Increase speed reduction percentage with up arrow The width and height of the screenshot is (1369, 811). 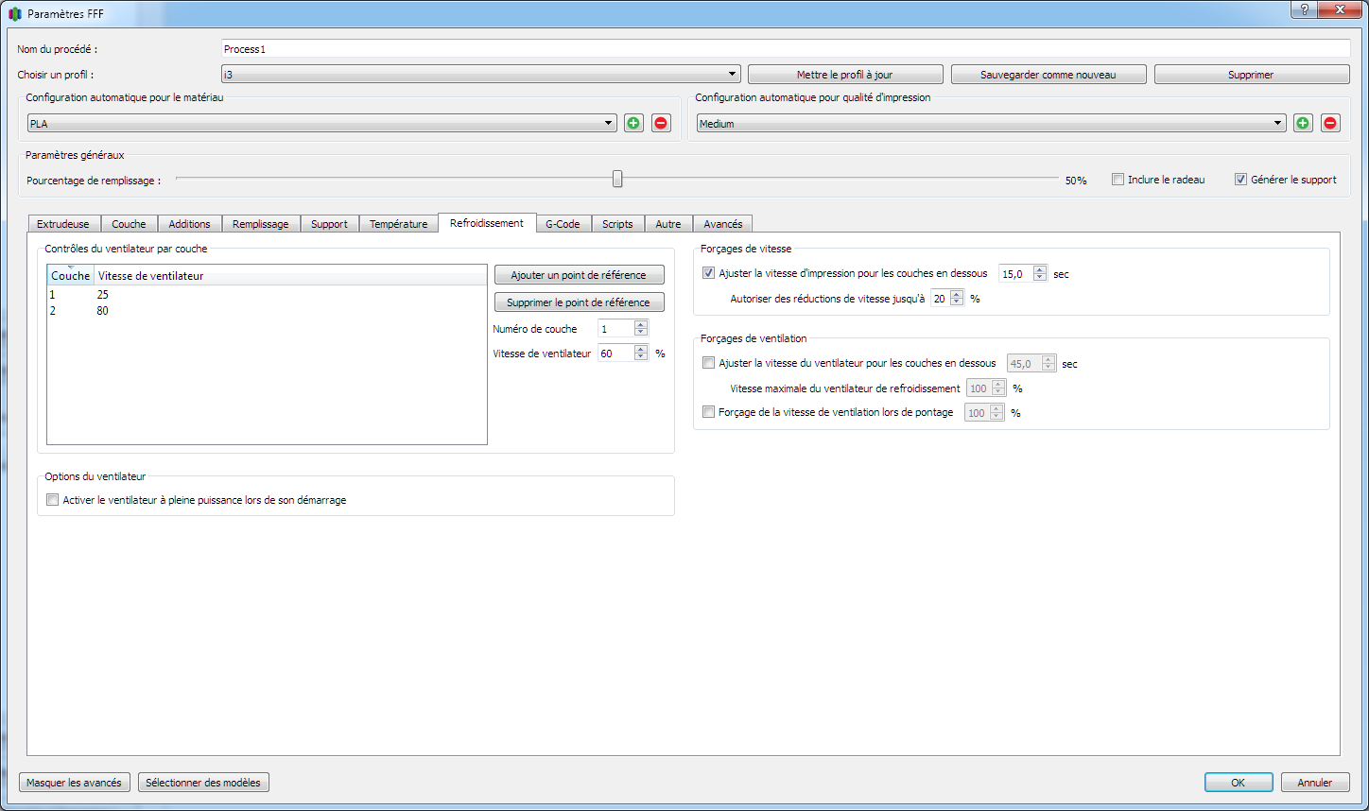pyautogui.click(x=957, y=295)
